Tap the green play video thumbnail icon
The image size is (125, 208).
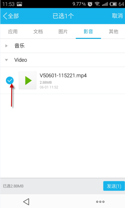point(28,80)
